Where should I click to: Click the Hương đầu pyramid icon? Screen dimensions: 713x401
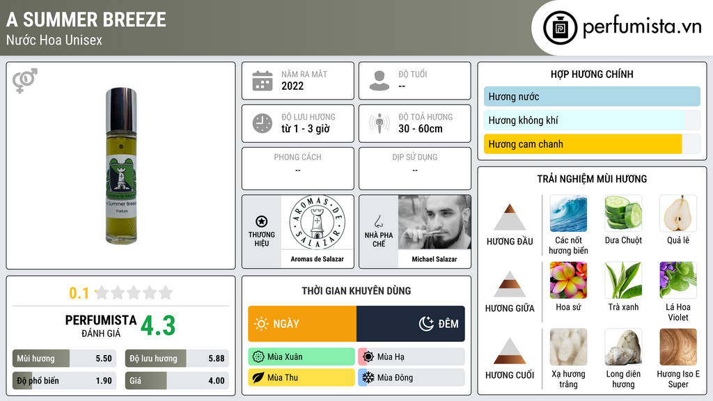pos(510,217)
